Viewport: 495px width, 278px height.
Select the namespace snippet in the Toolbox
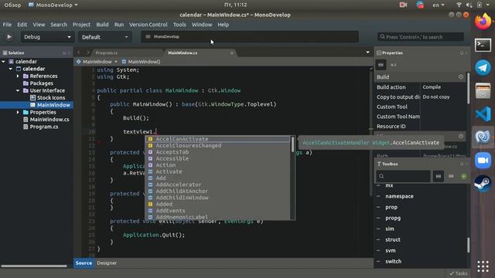[399, 196]
